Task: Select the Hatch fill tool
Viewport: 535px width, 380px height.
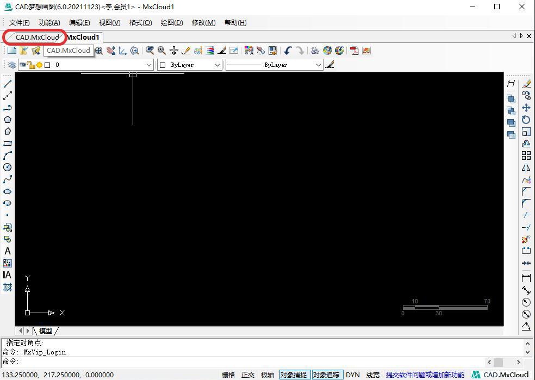Action: click(x=8, y=287)
